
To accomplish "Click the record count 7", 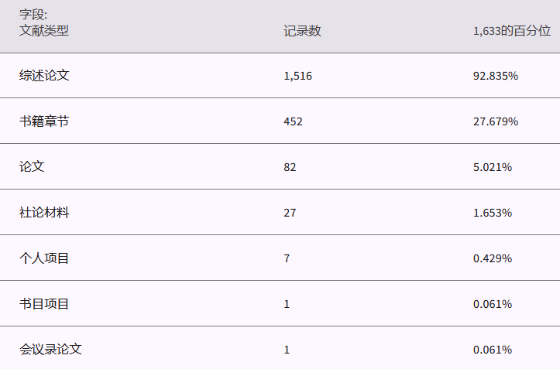I will pyautogui.click(x=287, y=258).
